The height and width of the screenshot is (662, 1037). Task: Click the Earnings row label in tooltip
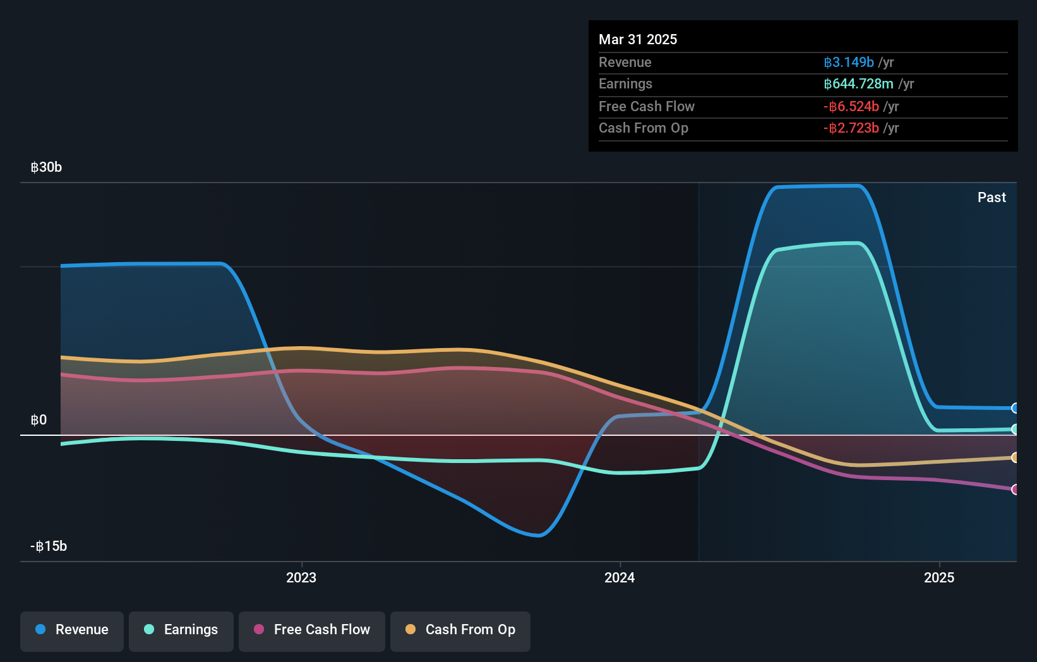(x=625, y=84)
